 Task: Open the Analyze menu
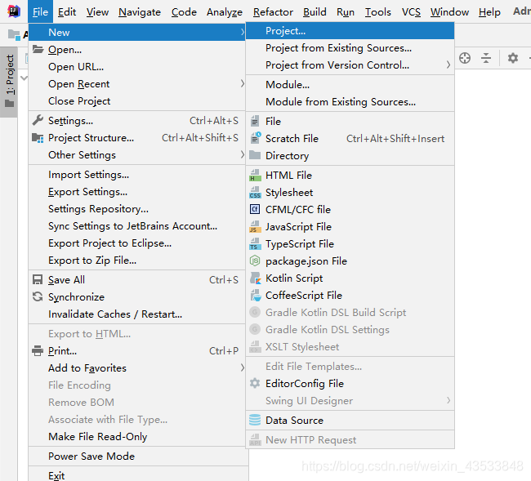pyautogui.click(x=225, y=12)
